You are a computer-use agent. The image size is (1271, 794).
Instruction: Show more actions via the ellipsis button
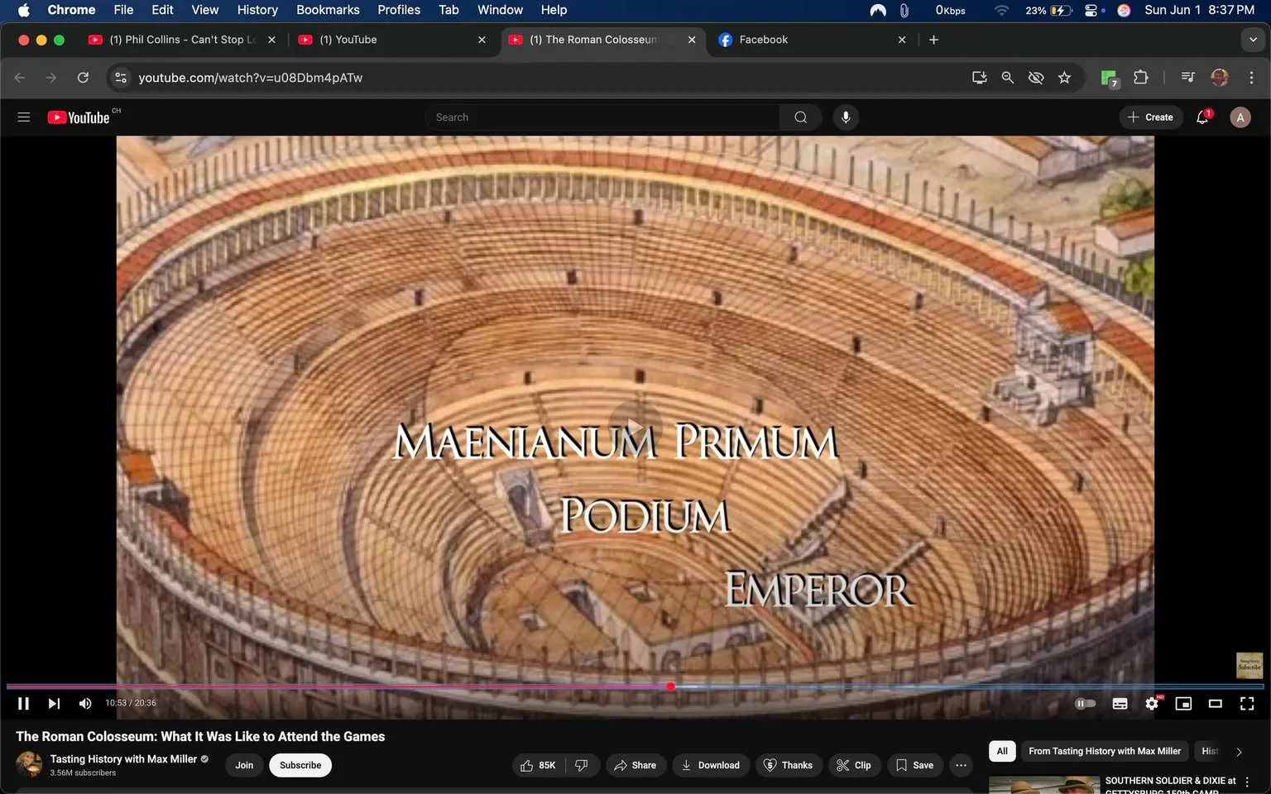click(x=960, y=765)
